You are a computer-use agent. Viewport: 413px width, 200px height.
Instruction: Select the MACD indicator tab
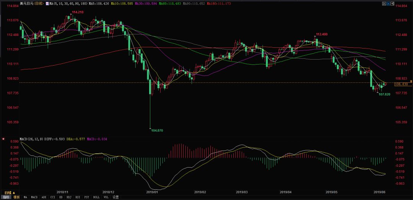point(34,197)
